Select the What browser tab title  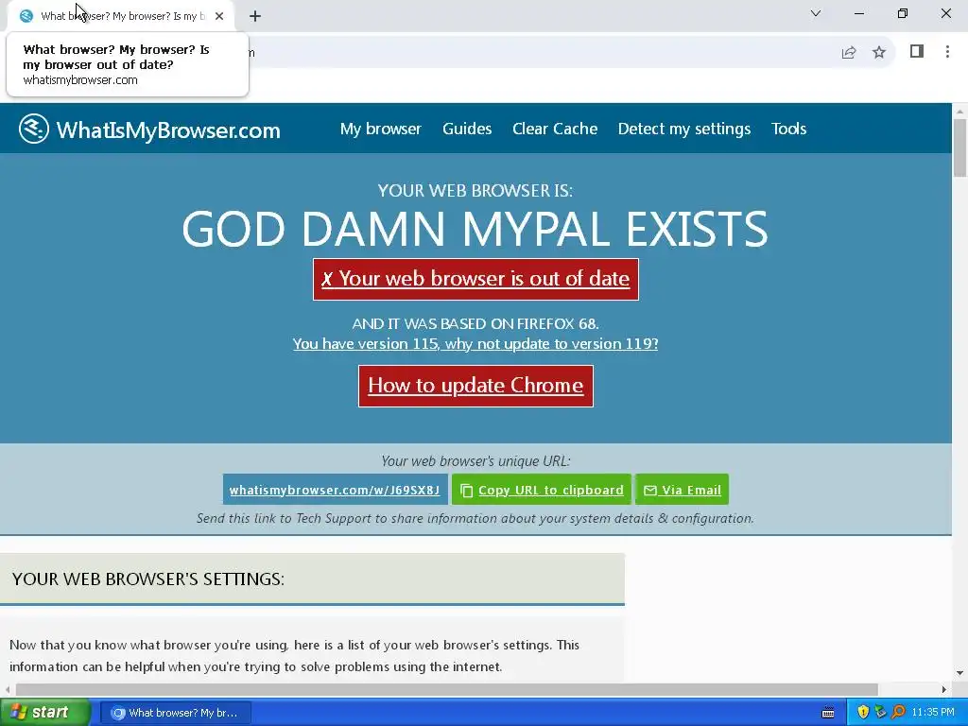pos(122,16)
